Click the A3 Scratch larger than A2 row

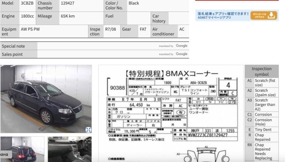click(x=261, y=104)
